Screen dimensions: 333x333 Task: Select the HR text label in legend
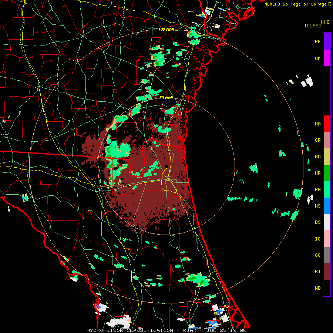coord(317,173)
